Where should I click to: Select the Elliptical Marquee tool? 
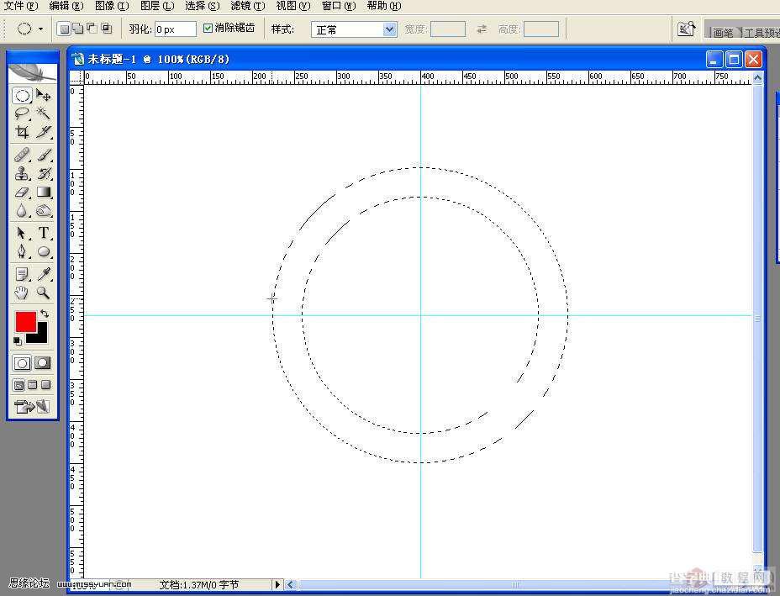22,96
